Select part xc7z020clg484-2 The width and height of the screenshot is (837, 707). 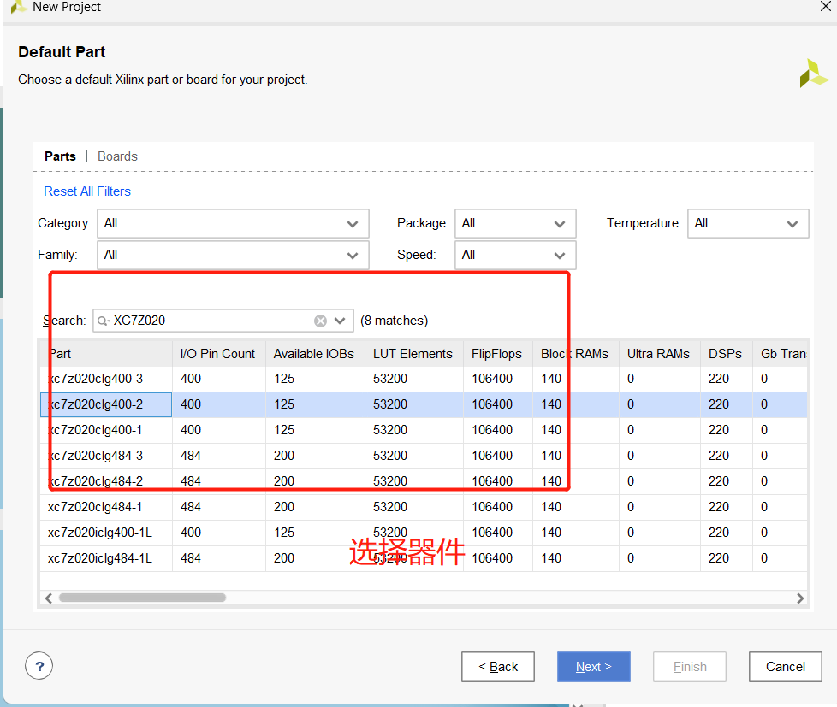[x=424, y=481]
